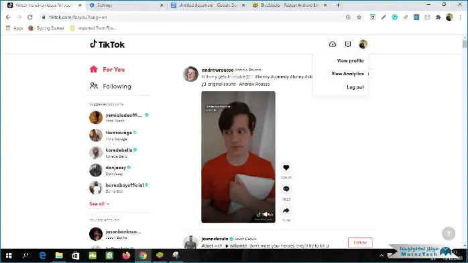
Task: Open Chrome profile avatar in toolbar
Action: coord(449,17)
